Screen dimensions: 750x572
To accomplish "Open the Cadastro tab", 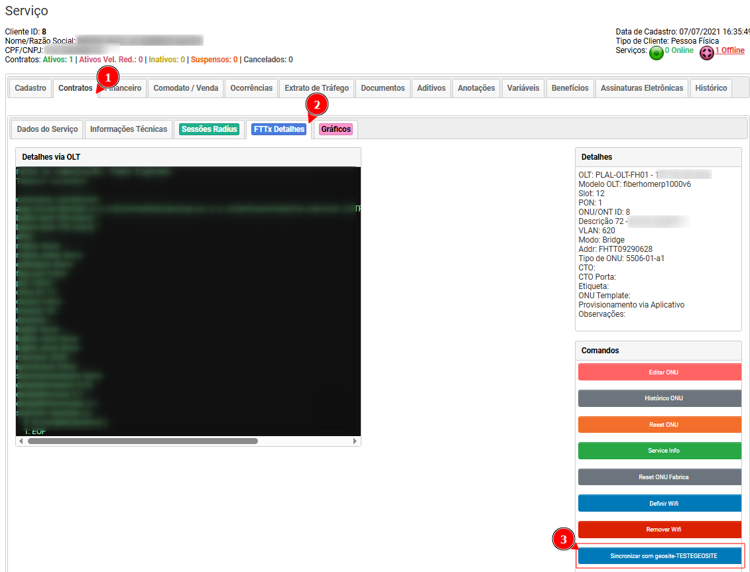I will pos(31,88).
